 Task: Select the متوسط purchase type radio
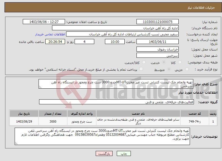[169, 69]
